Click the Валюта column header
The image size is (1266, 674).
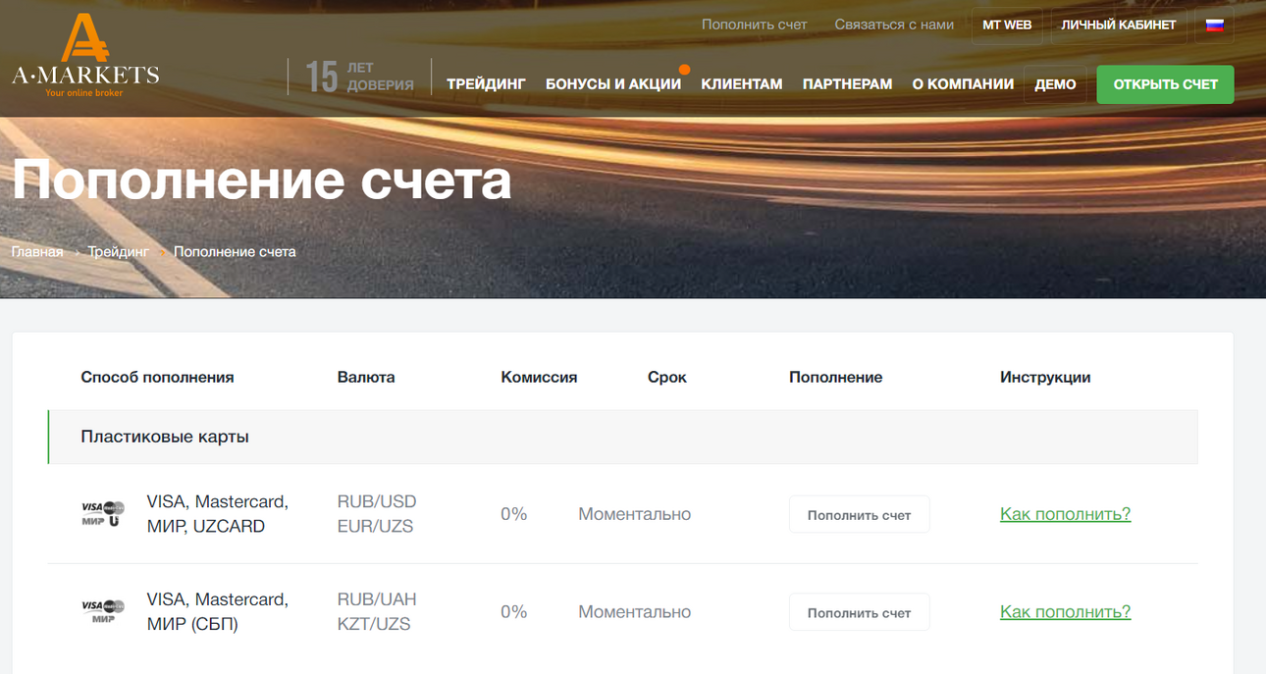pyautogui.click(x=366, y=377)
